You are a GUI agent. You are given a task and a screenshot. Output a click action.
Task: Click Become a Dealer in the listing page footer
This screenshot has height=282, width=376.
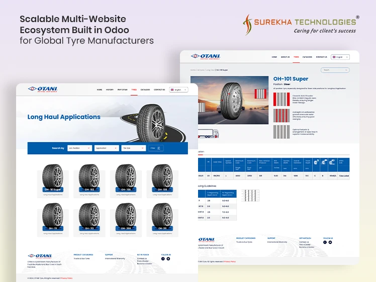145,263
